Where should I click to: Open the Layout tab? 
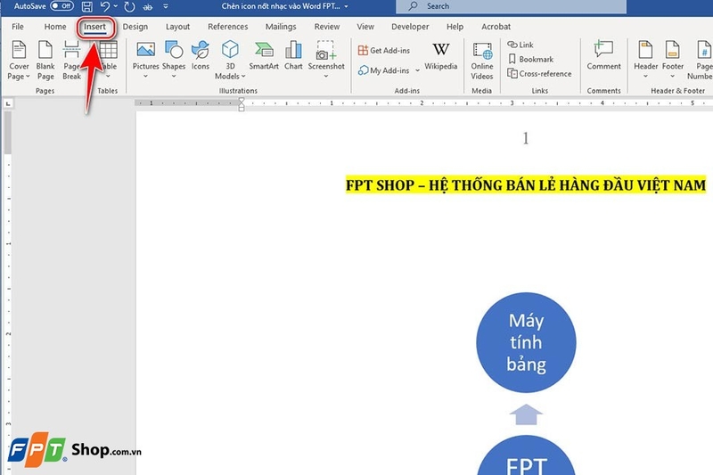click(x=177, y=27)
